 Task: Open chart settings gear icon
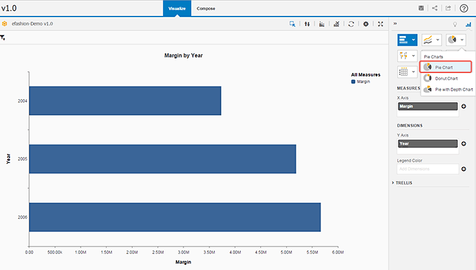(x=366, y=24)
